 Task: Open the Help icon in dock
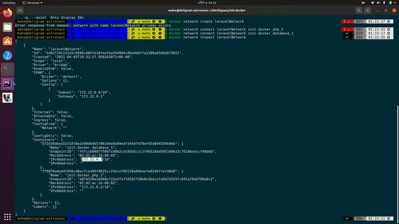point(7,55)
